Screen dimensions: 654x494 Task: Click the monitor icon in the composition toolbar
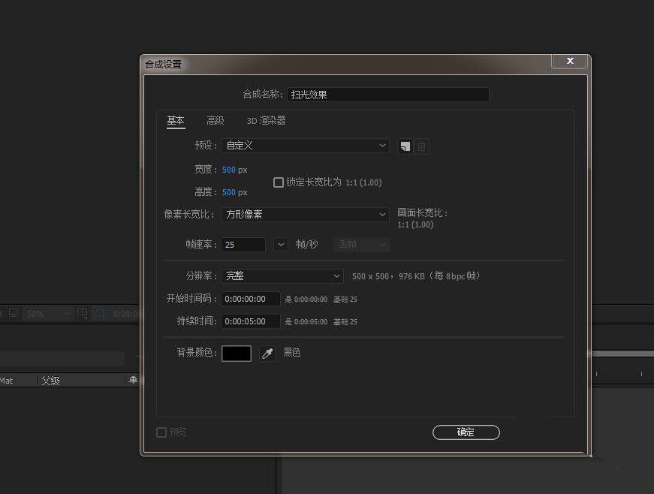[x=13, y=313]
